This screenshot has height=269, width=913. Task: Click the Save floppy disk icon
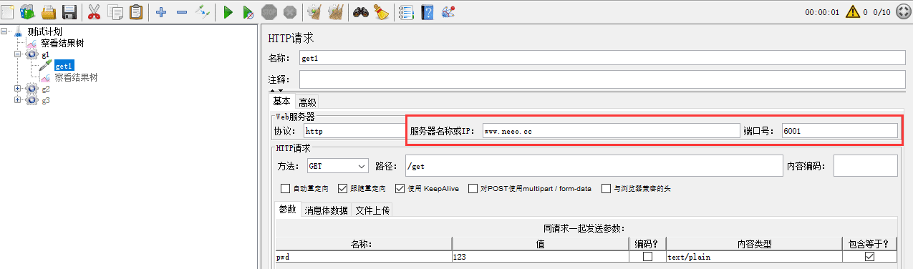click(x=69, y=11)
